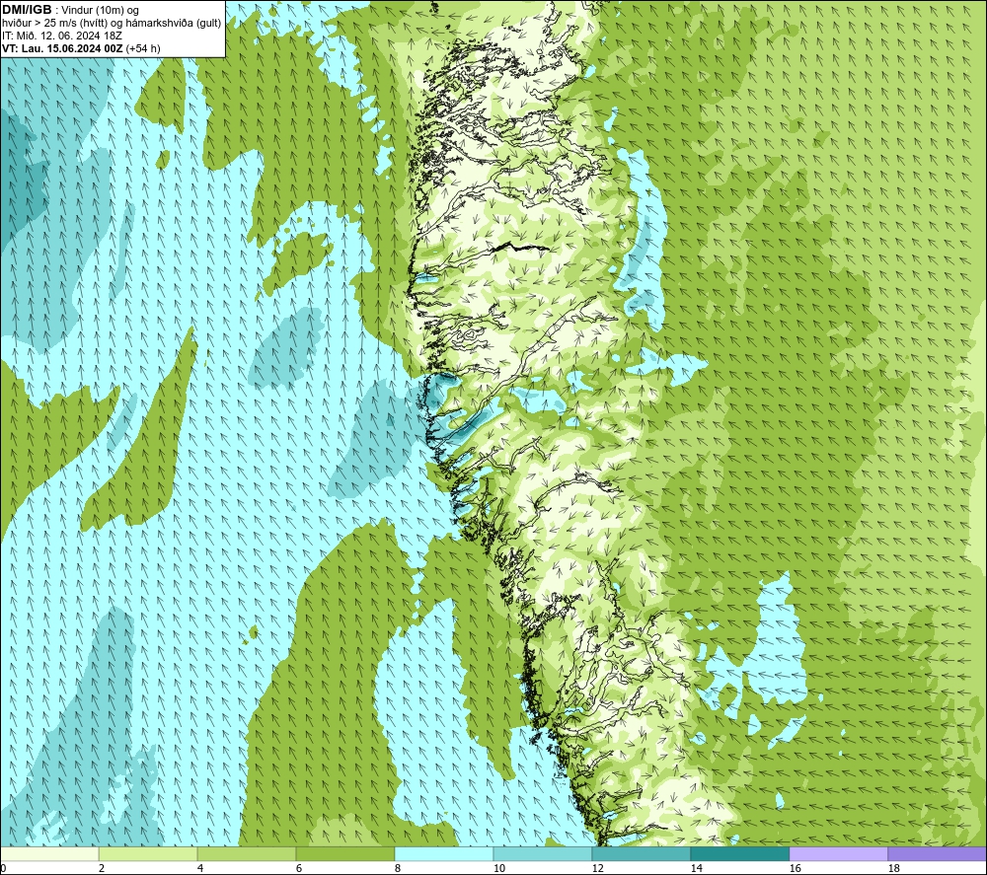This screenshot has width=987, height=875.
Task: Click the legend scale label '16'
Action: [795, 869]
